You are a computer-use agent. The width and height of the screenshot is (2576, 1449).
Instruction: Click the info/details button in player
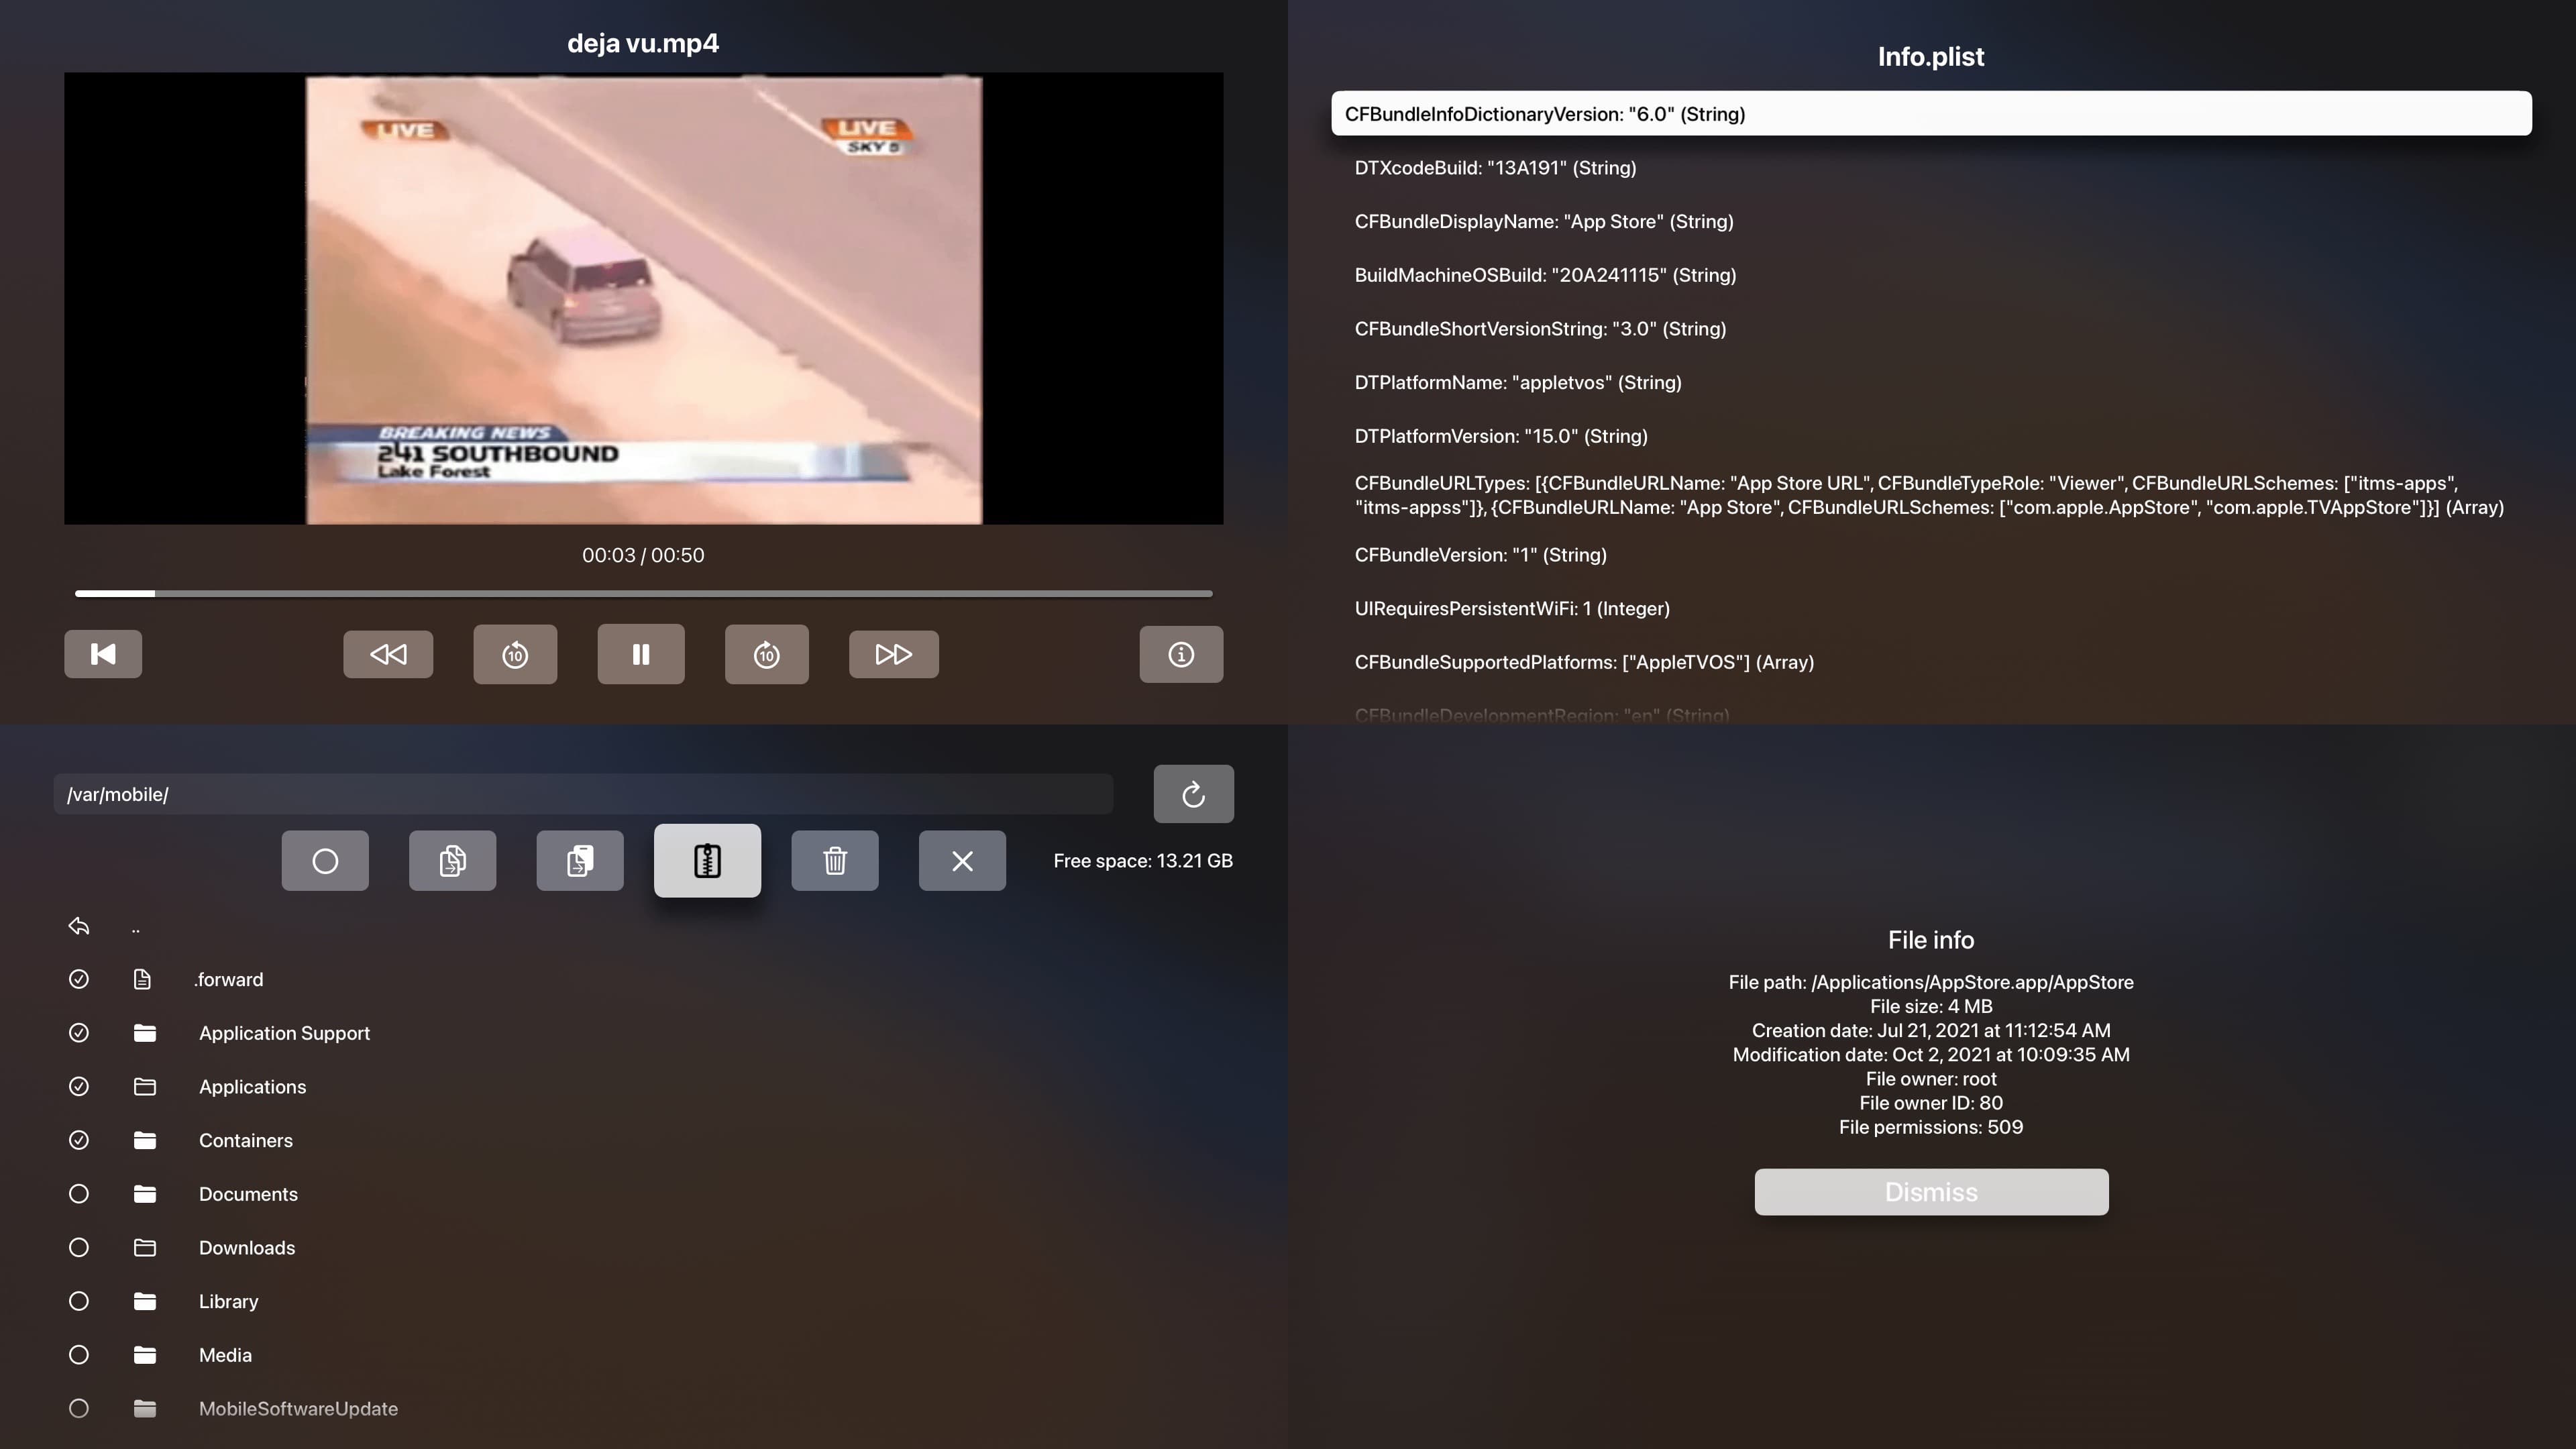coord(1182,653)
